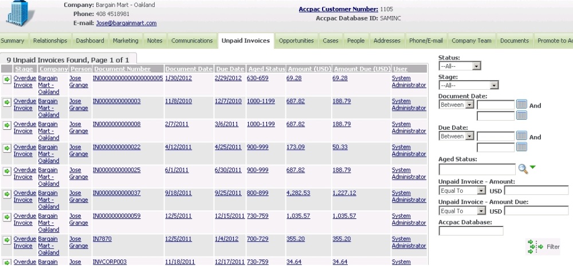Open first Due Date calendar picker
The width and height of the screenshot is (573, 267).
coord(521,136)
